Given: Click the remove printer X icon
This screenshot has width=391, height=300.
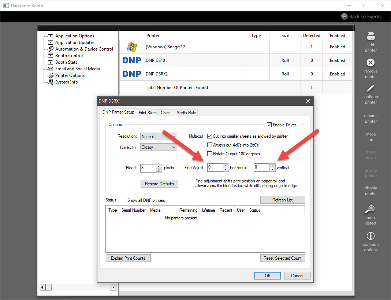Looking at the screenshot, I should click(370, 63).
